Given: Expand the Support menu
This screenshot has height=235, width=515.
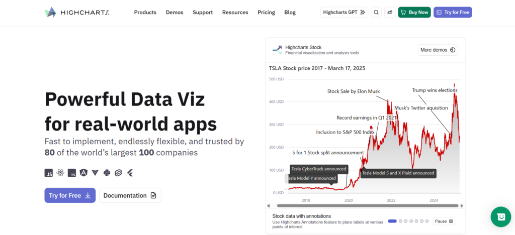Looking at the screenshot, I should tap(203, 13).
